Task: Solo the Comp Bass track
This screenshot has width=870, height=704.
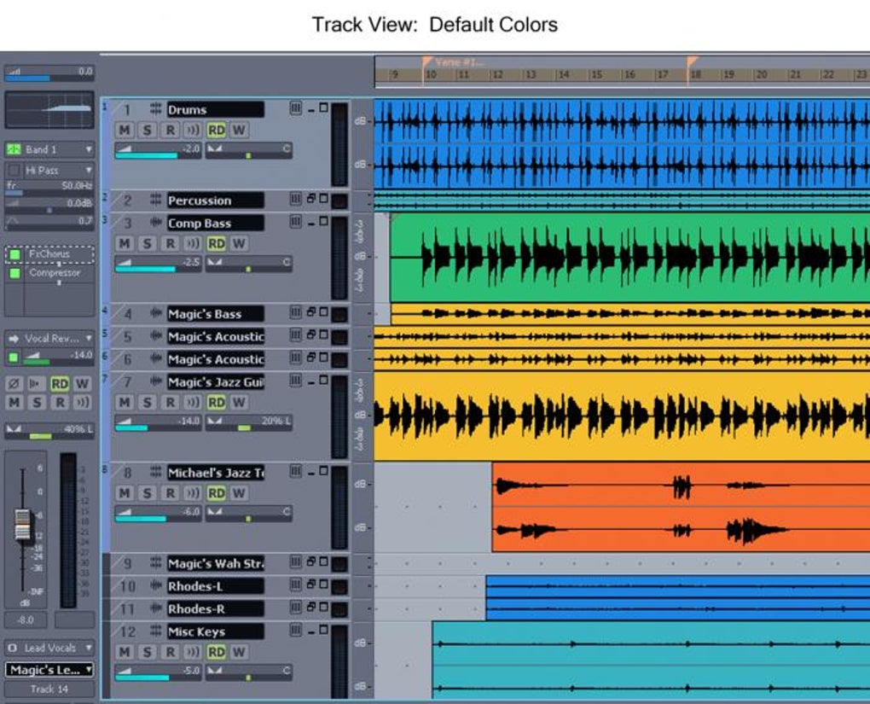Action: (x=147, y=244)
